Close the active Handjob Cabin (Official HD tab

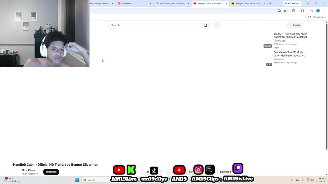click(226, 4)
